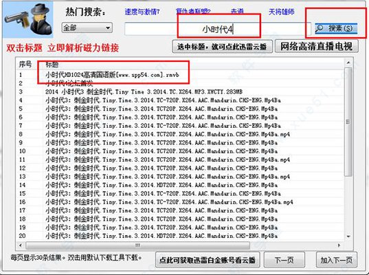Open hot search link 速度与激情7
This screenshot has width=369, height=275.
pyautogui.click(x=142, y=12)
